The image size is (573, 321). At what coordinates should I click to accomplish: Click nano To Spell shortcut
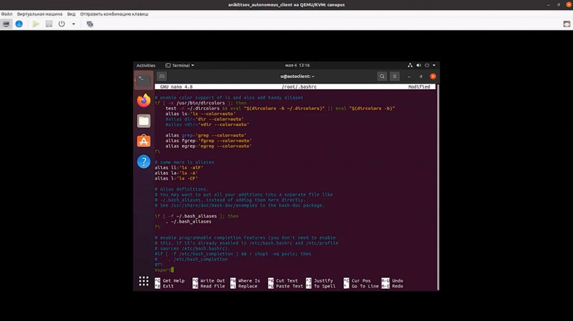pyautogui.click(x=321, y=286)
